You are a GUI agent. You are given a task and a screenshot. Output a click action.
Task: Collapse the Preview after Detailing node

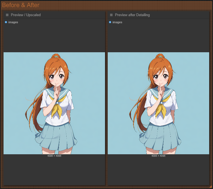111,15
